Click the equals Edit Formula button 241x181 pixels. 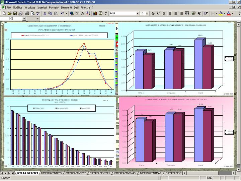(37, 19)
